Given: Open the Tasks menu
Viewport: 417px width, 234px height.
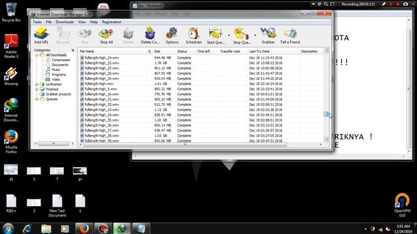Looking at the screenshot, I should click(37, 22).
